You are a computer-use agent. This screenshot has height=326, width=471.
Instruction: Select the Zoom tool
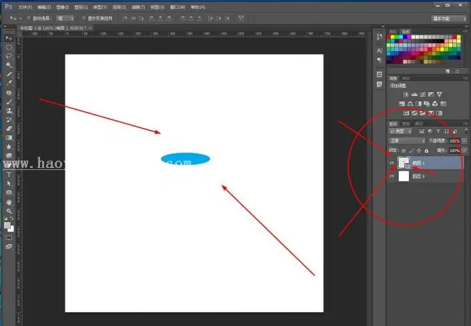click(9, 211)
